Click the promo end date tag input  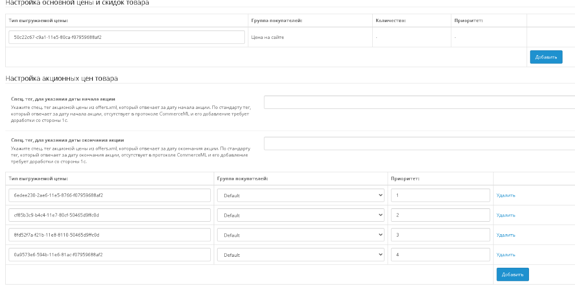(x=419, y=143)
